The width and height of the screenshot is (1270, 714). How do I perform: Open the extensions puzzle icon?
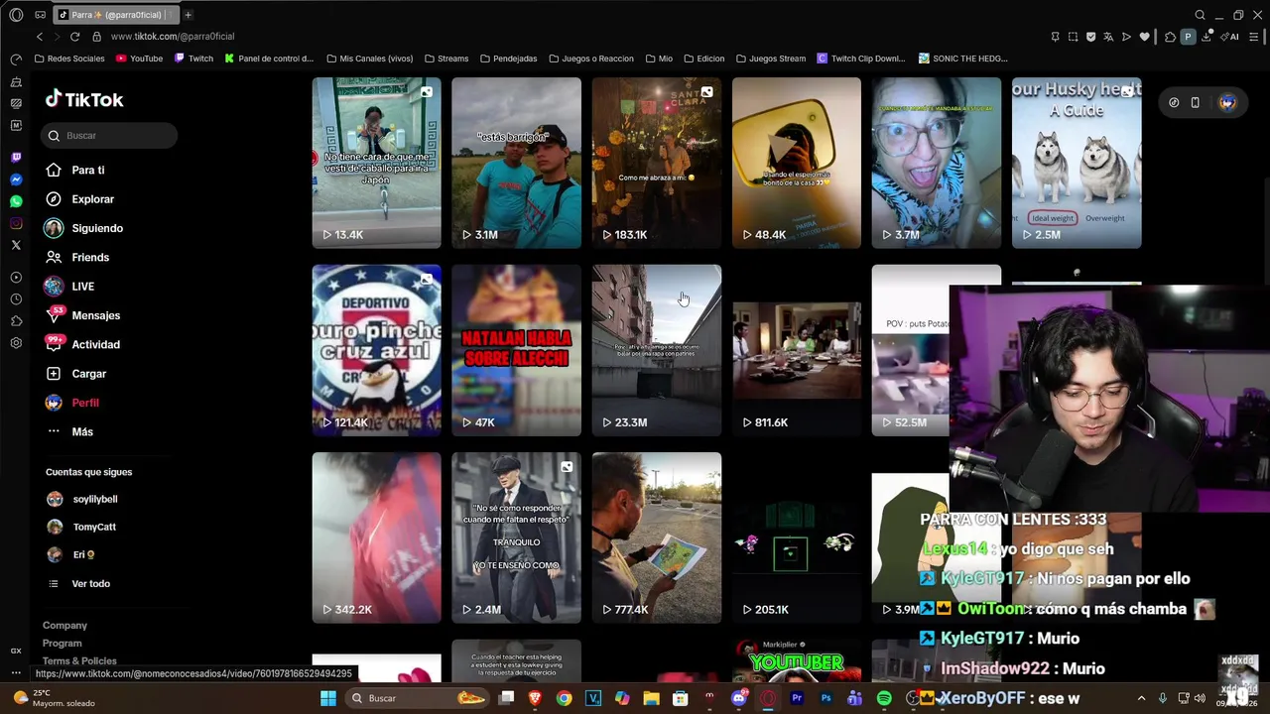click(x=1170, y=37)
